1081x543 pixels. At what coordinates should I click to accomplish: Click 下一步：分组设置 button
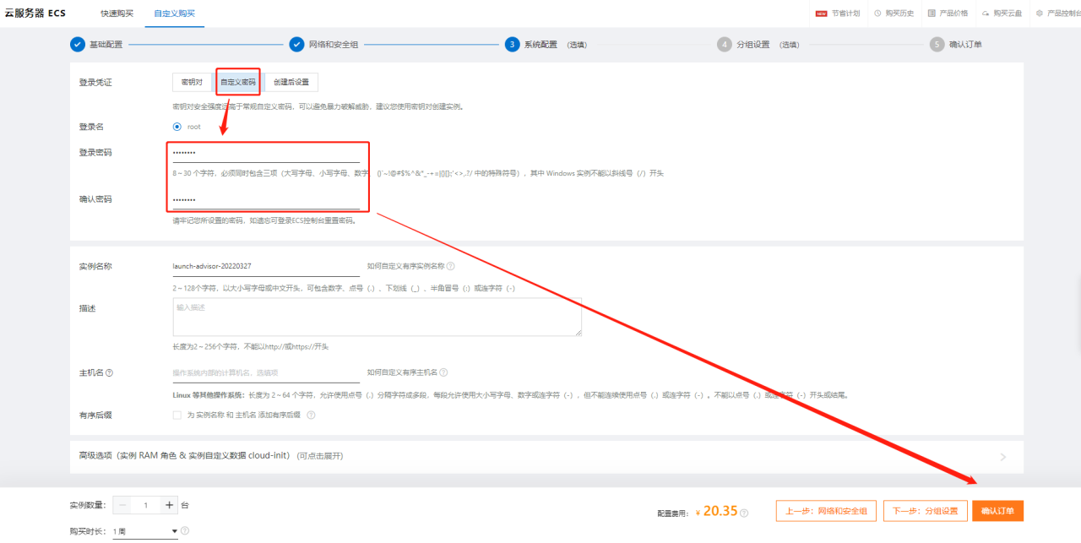[926, 511]
